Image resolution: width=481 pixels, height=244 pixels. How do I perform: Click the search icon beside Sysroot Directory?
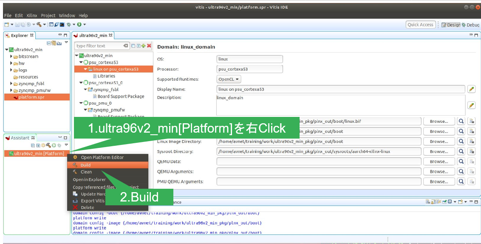461,151
